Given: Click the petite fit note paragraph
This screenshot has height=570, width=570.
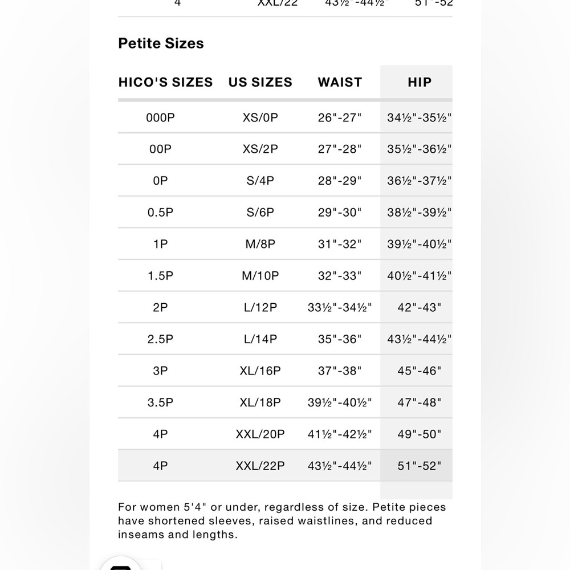Looking at the screenshot, I should pos(282,520).
